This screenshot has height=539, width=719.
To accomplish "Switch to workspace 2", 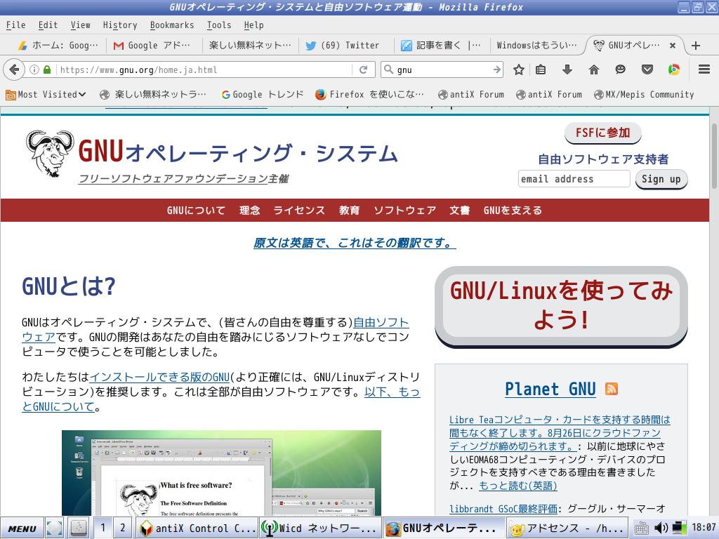I will point(122,528).
